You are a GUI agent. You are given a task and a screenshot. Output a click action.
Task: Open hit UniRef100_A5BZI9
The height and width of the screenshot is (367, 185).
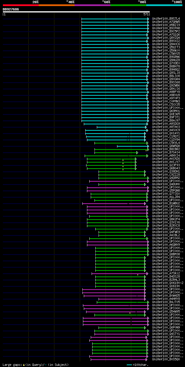tap(166, 25)
